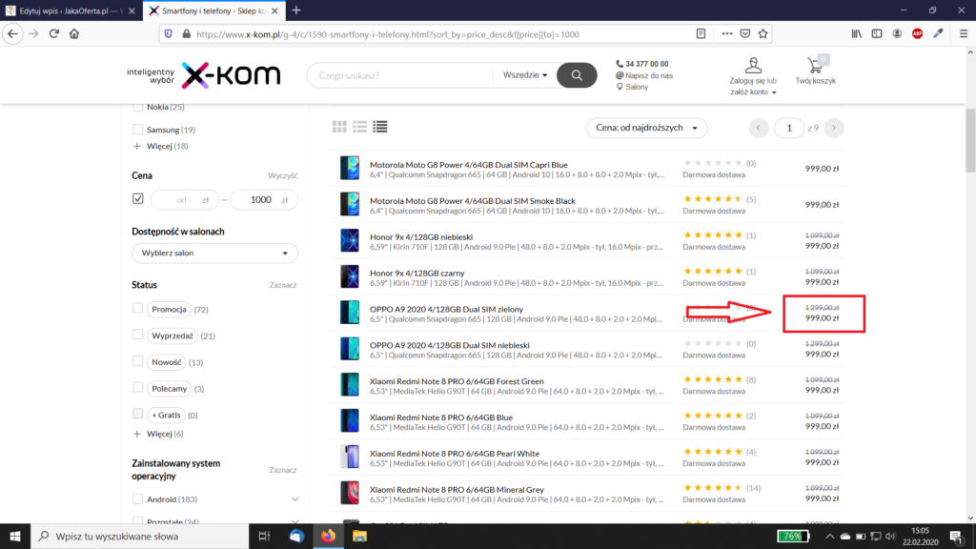
Task: Open File Explorer from taskbar
Action: pos(359,536)
